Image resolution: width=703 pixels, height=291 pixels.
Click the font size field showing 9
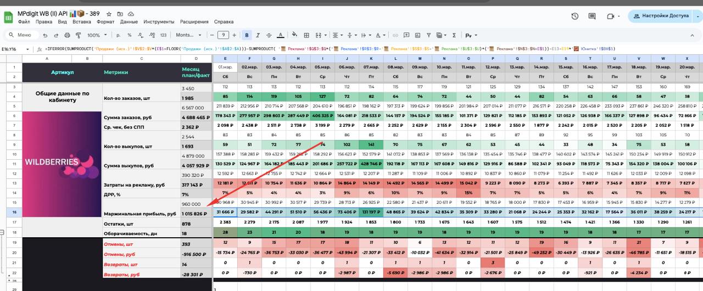click(x=223, y=35)
